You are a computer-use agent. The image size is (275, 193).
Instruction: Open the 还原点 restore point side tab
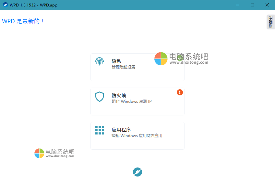270,22
